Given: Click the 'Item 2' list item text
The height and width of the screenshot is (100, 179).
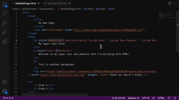Looking at the screenshot, I should [x=43, y=89].
